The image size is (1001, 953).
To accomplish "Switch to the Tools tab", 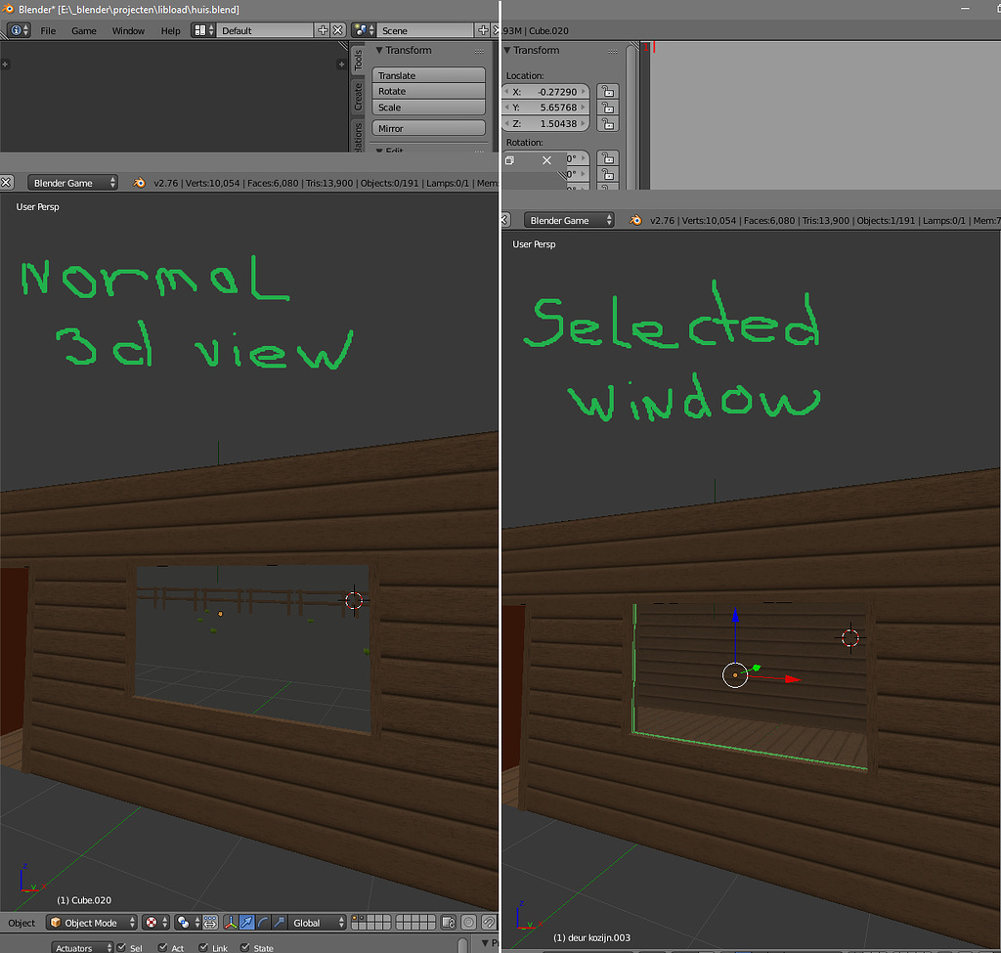I will click(x=358, y=60).
